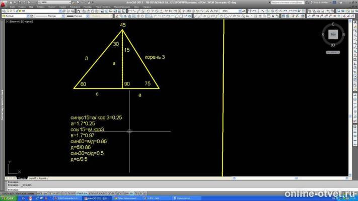Viewport: 358px width, 201px height.
Task: Select the Mirror tool in the Modify toolbar
Action: tap(125, 16)
